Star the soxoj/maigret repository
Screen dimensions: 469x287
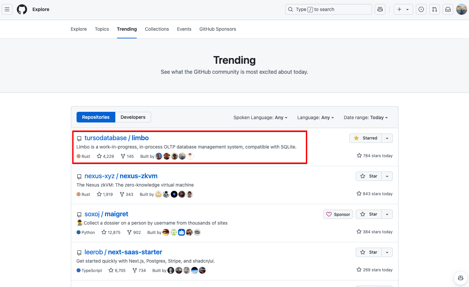(x=368, y=214)
